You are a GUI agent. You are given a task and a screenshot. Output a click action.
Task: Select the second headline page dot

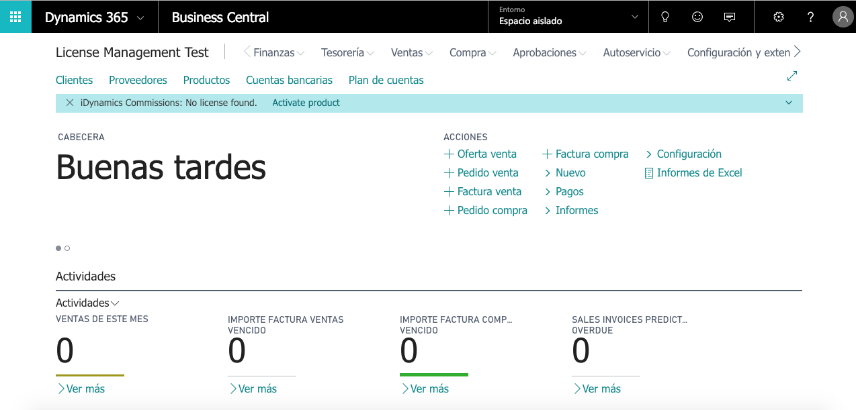tap(67, 248)
